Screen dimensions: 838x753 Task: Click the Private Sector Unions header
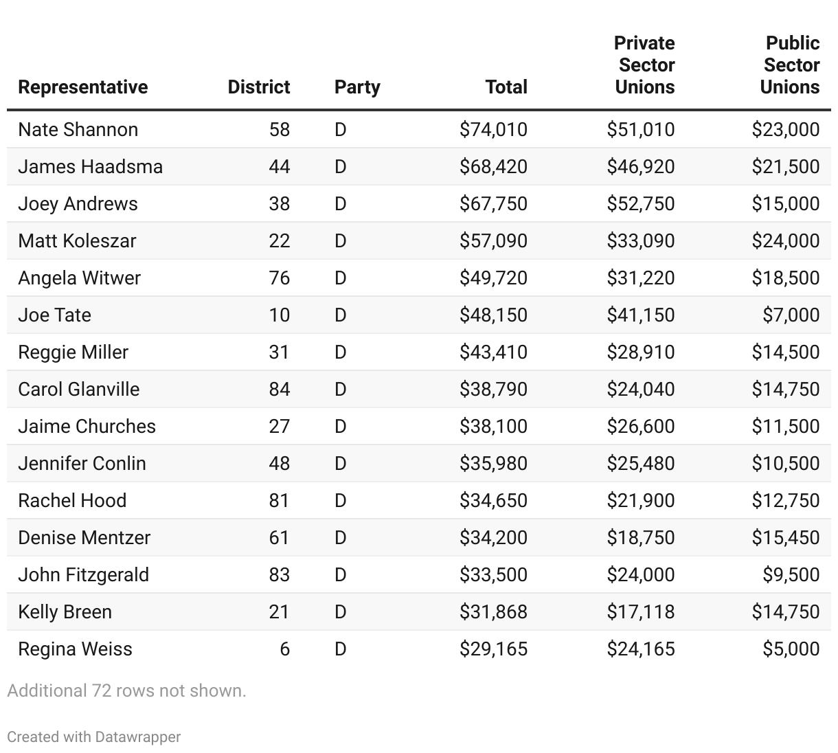(644, 65)
